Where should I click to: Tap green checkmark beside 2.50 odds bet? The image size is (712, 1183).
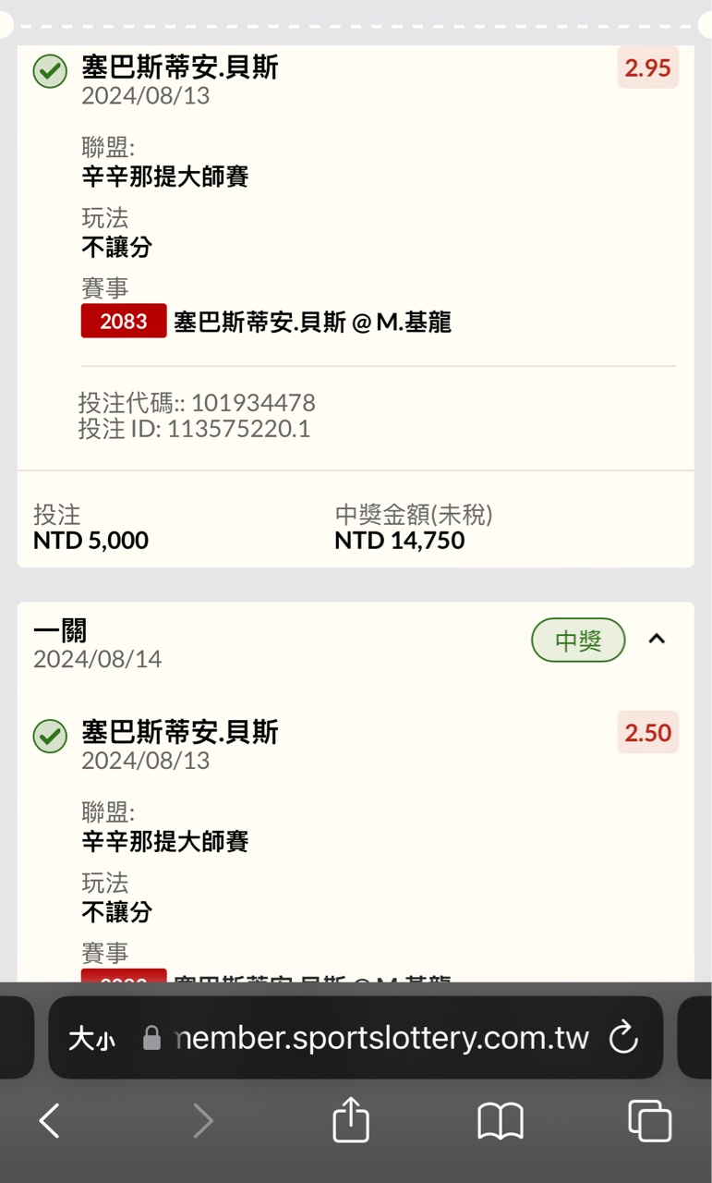tap(50, 737)
